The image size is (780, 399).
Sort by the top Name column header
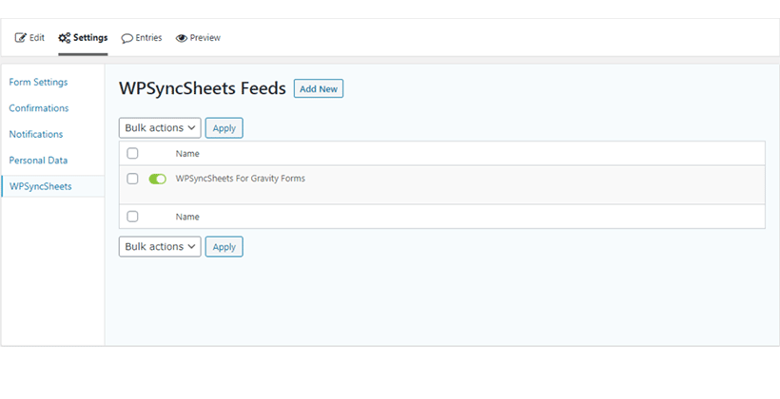[x=187, y=154]
